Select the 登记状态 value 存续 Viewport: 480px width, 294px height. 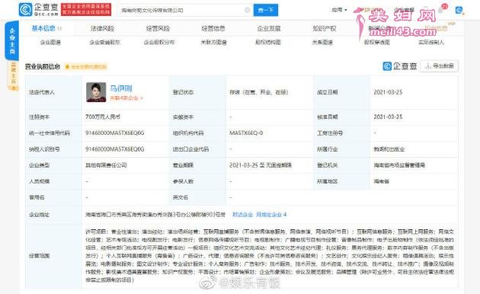pos(259,92)
